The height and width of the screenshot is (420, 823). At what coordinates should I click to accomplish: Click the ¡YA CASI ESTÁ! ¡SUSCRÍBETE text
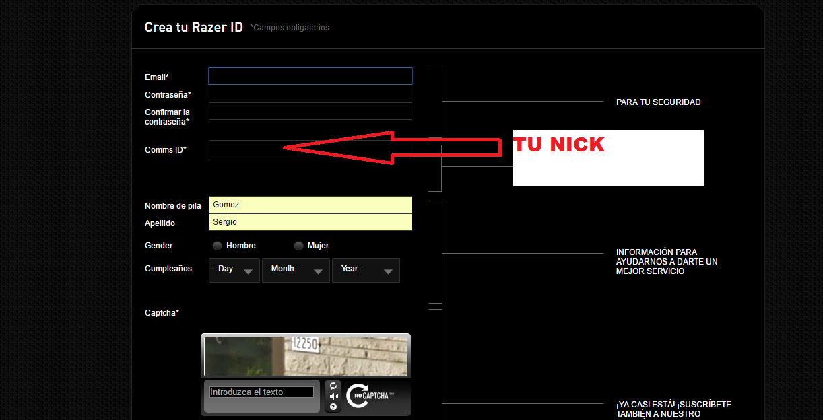(673, 409)
